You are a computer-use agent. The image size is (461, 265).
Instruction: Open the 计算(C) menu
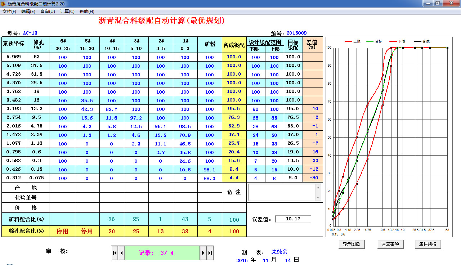pyautogui.click(x=67, y=11)
